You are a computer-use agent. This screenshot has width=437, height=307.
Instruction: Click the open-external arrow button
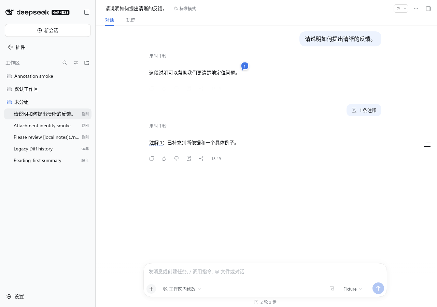[x=398, y=9]
